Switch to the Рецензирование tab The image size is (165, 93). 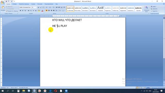[49, 4]
